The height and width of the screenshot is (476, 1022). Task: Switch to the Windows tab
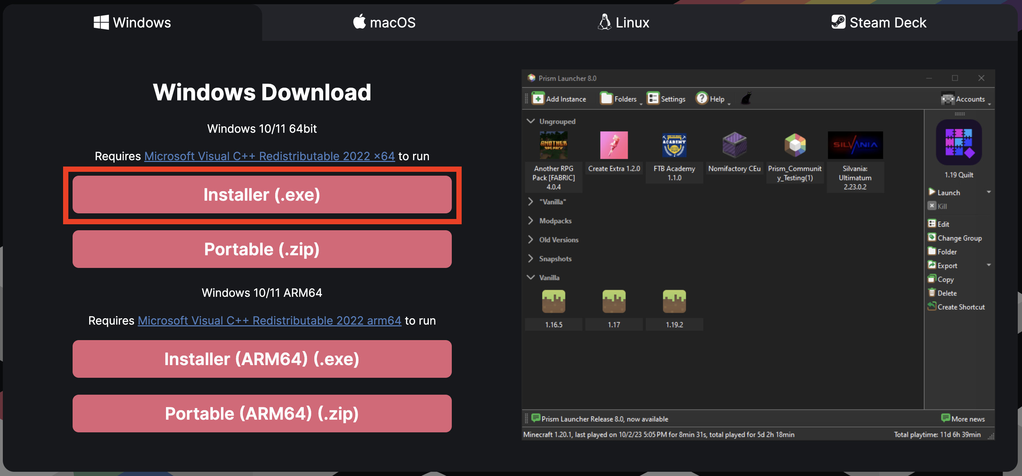click(x=132, y=22)
